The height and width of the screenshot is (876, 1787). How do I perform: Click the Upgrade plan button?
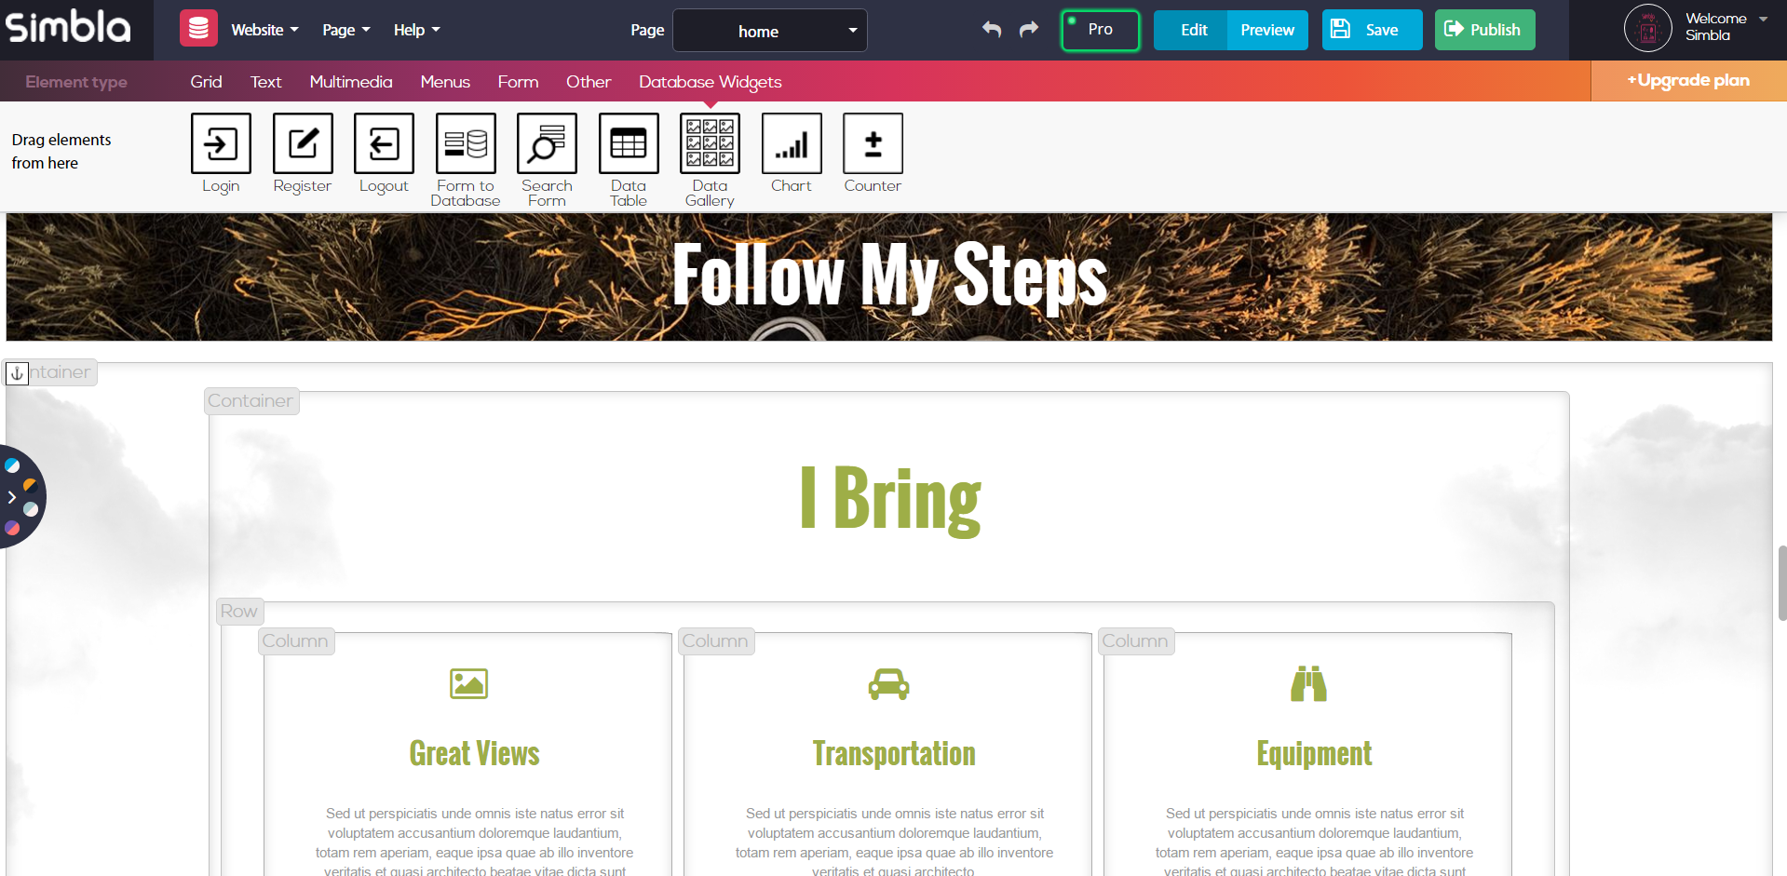[1687, 81]
